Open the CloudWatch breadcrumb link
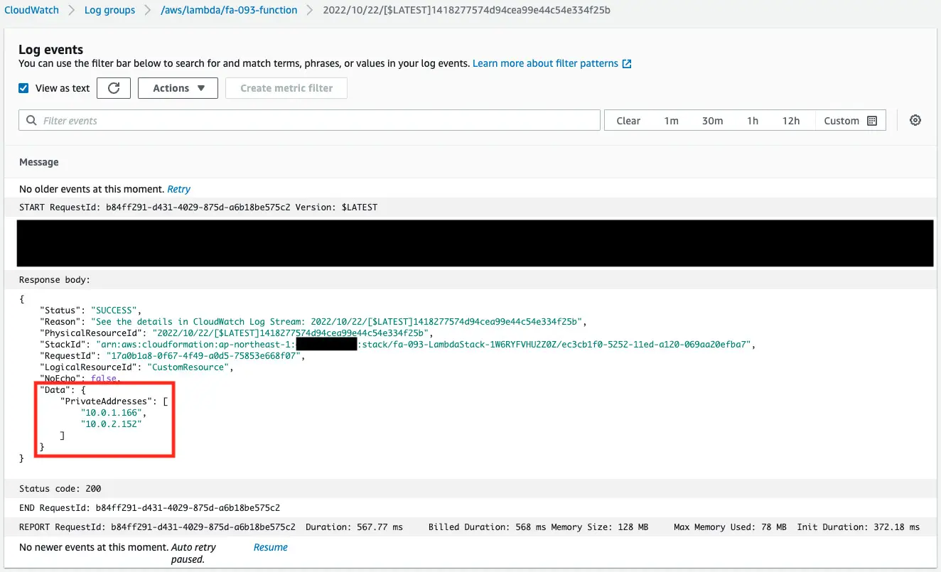The height and width of the screenshot is (572, 941). pos(31,9)
